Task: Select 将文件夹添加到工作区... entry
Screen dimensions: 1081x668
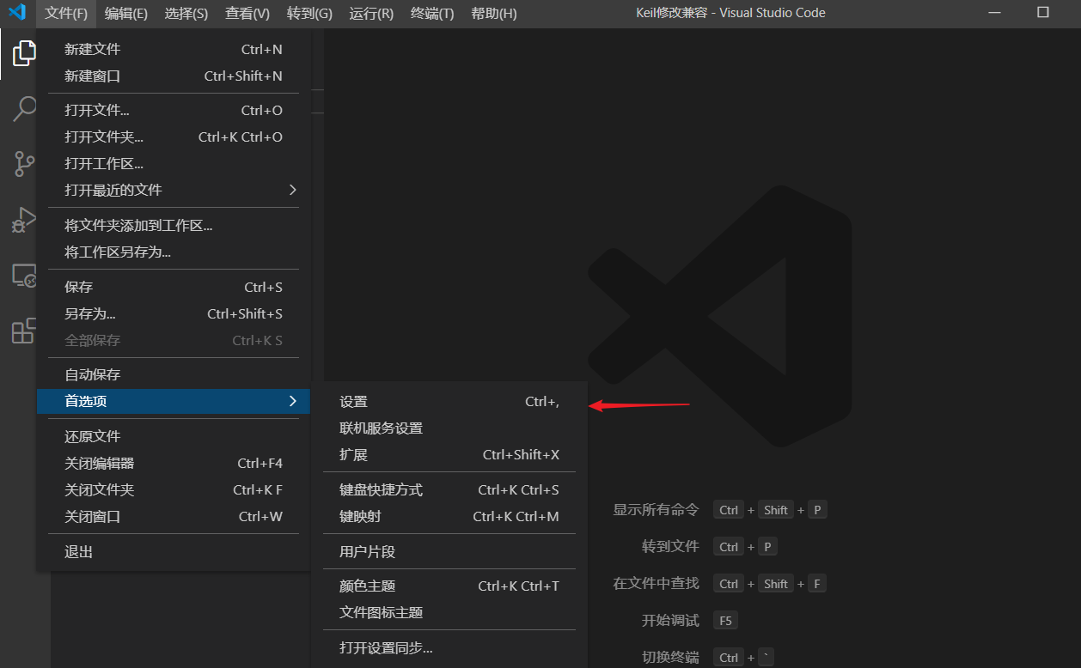Action: (x=174, y=226)
